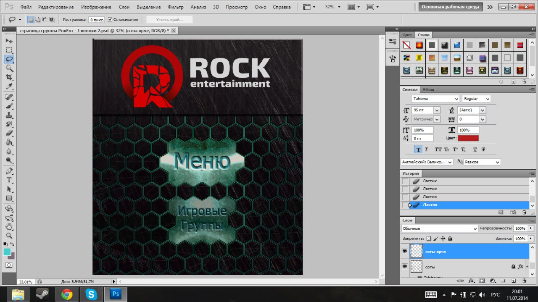Apply faux bold text style
Screen dimensions: 538x302
(419, 149)
